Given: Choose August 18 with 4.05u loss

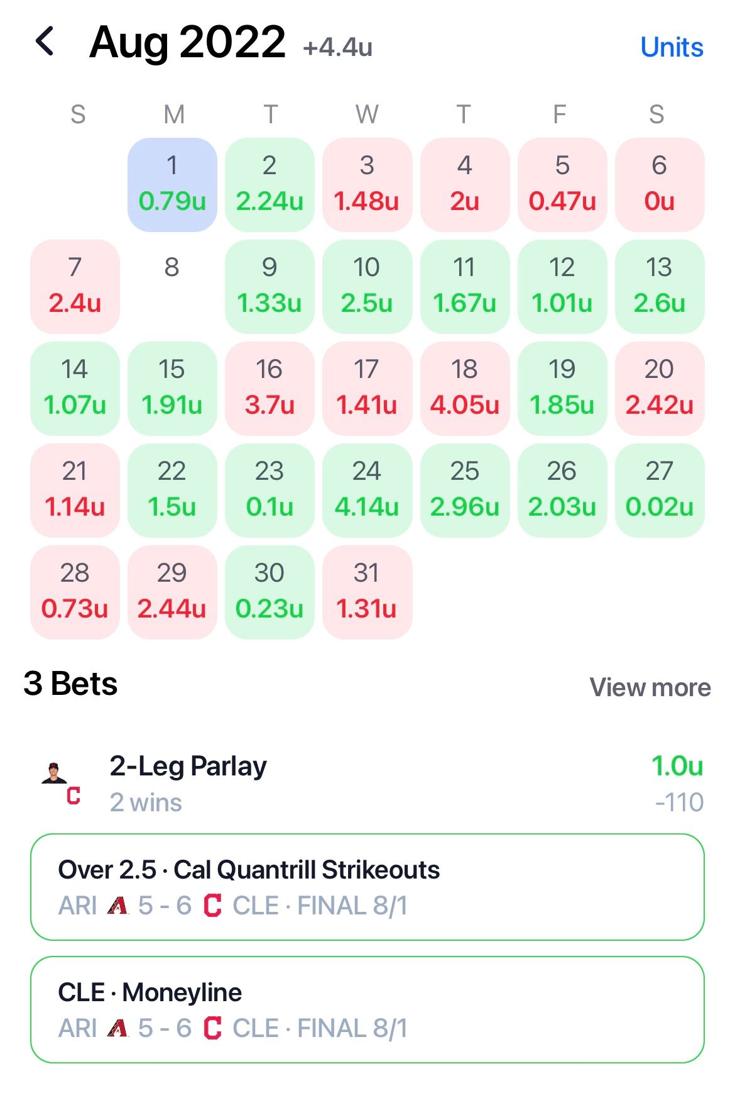Looking at the screenshot, I should click(464, 388).
